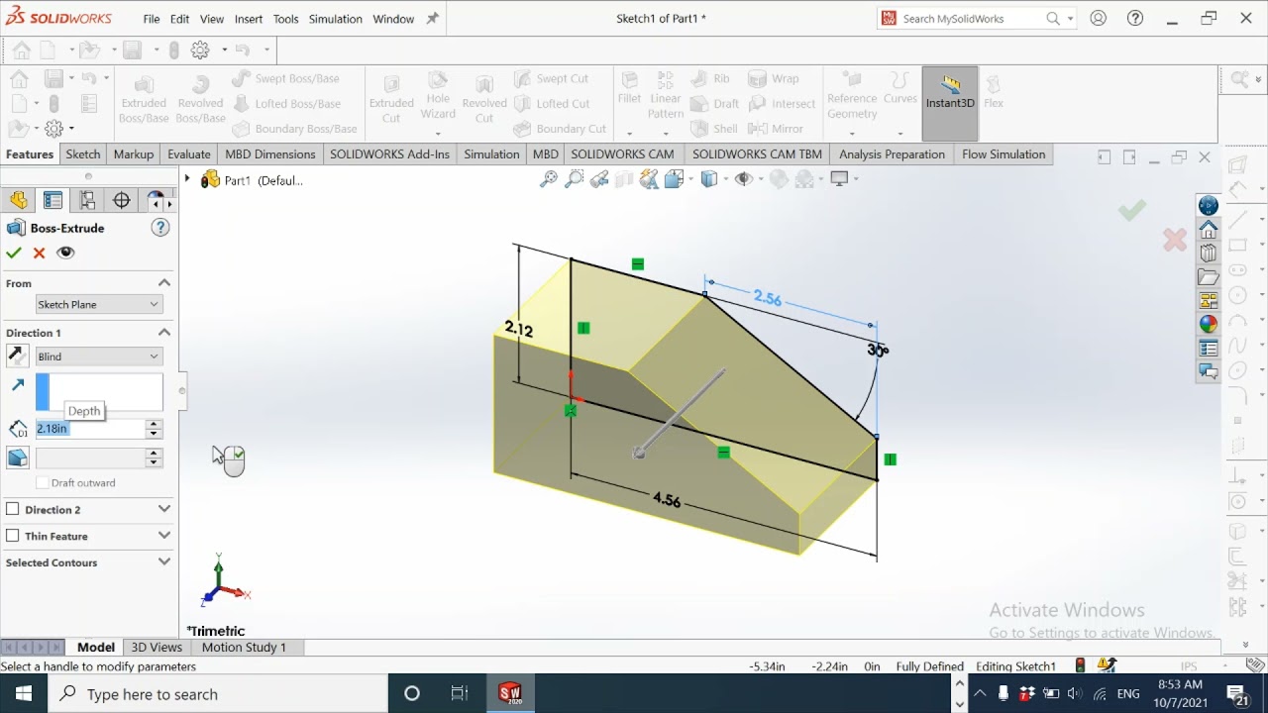Switch to the Motion Study 1 tab

[244, 647]
